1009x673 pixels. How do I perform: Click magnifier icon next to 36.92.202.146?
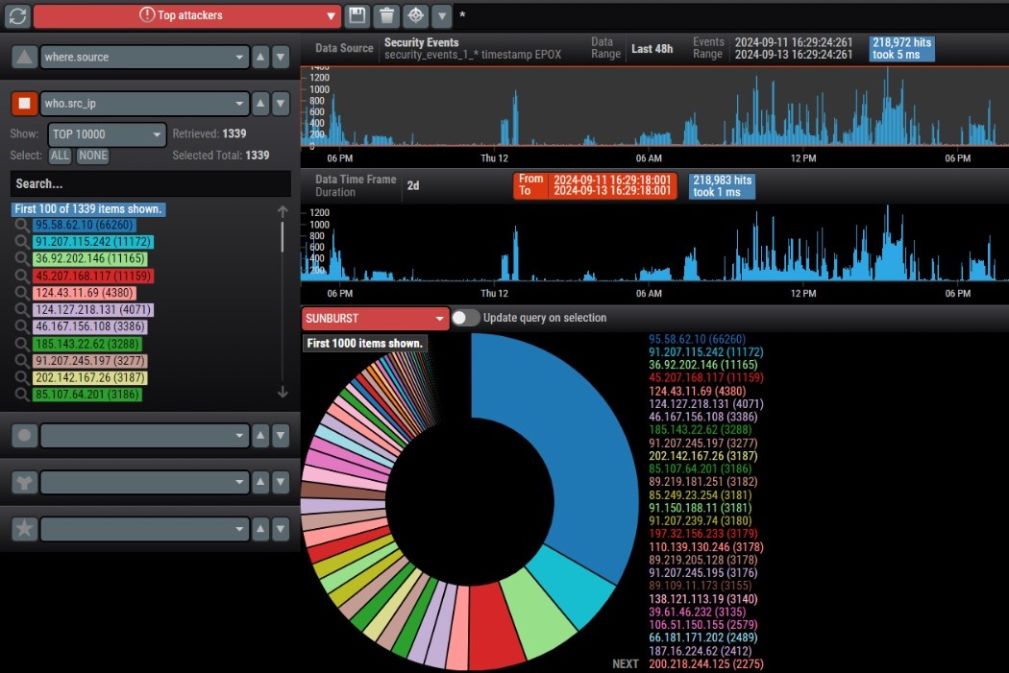click(22, 258)
